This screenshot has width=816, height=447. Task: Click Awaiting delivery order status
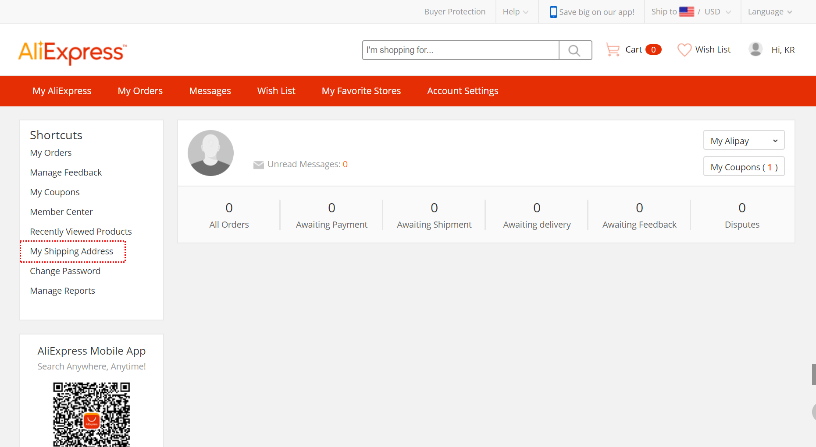click(537, 215)
